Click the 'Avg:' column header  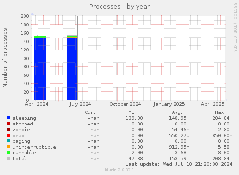click(177, 112)
